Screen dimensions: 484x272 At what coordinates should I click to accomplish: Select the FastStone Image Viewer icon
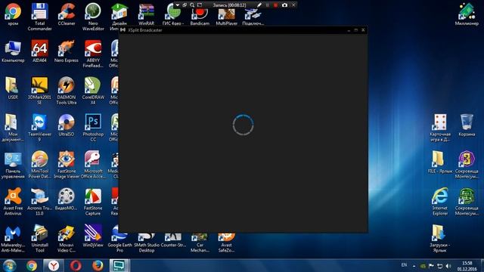click(67, 165)
